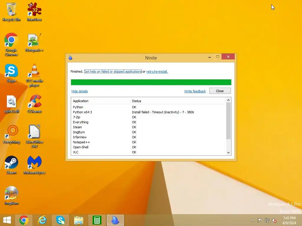Viewport: 302px width, 226px height.
Task: Click the Application column header
Action: (x=101, y=101)
